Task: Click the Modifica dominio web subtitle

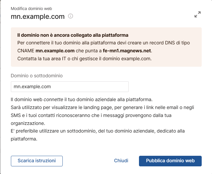Action: coord(32,9)
